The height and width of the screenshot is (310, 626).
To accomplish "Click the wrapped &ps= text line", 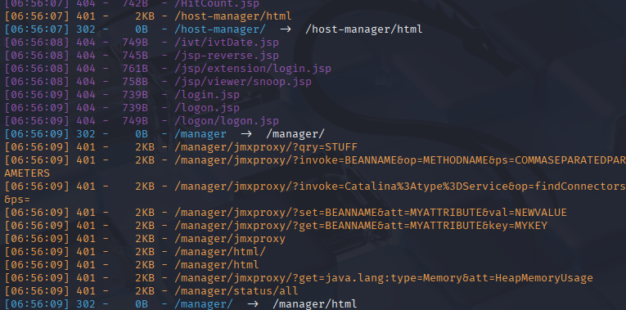I will click(17, 200).
